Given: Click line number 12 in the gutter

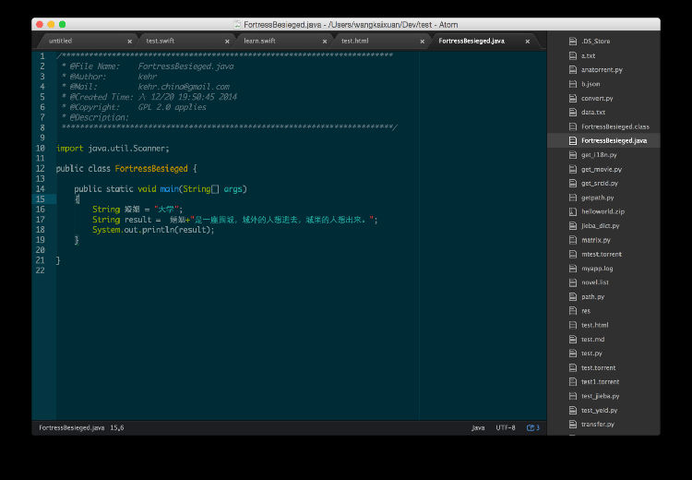Looking at the screenshot, I should [x=42, y=169].
